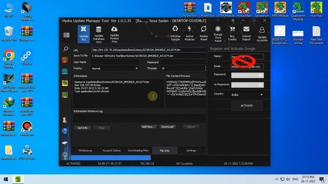
Task: Click the Save To File field
Action: [x=149, y=56]
